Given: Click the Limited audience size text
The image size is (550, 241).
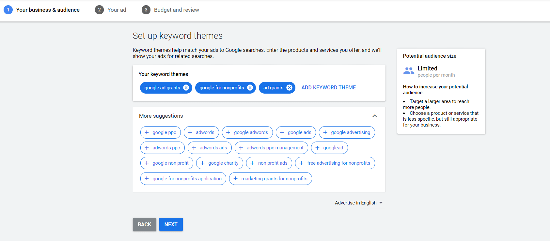Looking at the screenshot, I should [427, 68].
